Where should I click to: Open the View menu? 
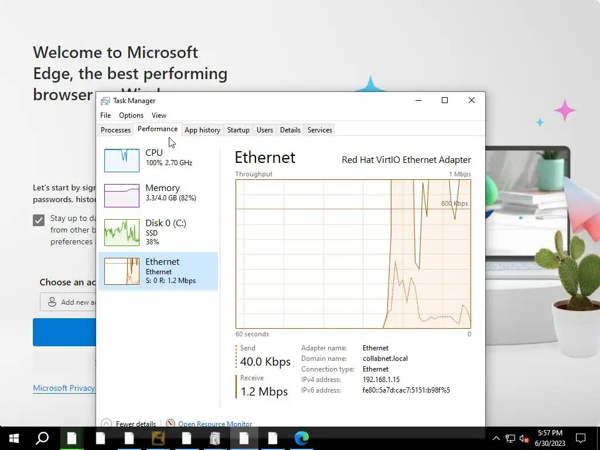(159, 115)
